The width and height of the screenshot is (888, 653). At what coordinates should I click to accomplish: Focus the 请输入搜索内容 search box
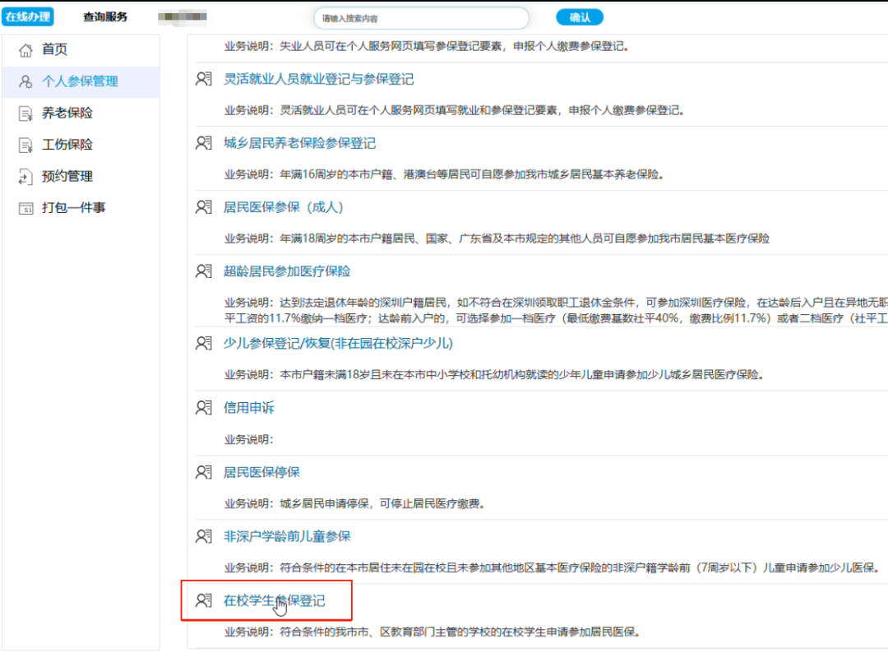pyautogui.click(x=420, y=18)
